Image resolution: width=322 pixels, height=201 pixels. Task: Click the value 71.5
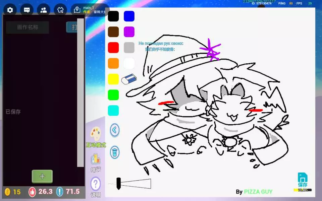[73, 192]
